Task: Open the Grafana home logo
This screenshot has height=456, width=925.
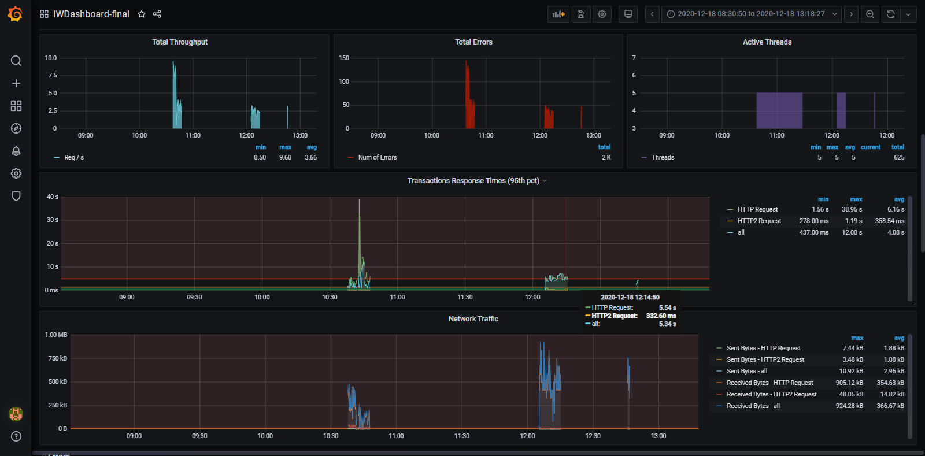Action: pyautogui.click(x=16, y=14)
